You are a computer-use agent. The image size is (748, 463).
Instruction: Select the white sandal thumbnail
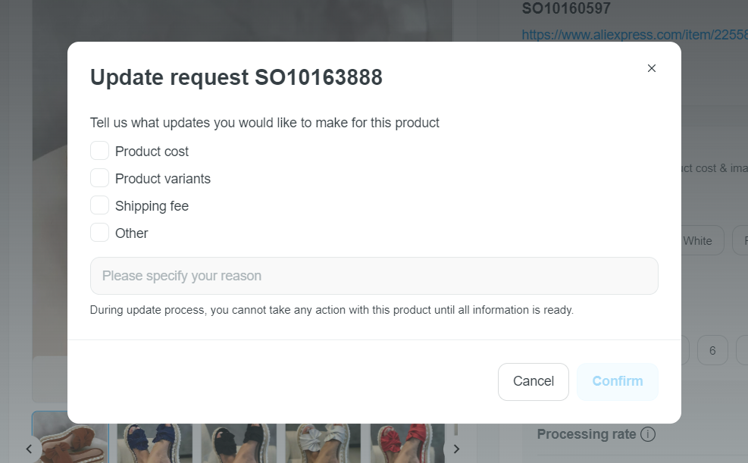click(324, 443)
